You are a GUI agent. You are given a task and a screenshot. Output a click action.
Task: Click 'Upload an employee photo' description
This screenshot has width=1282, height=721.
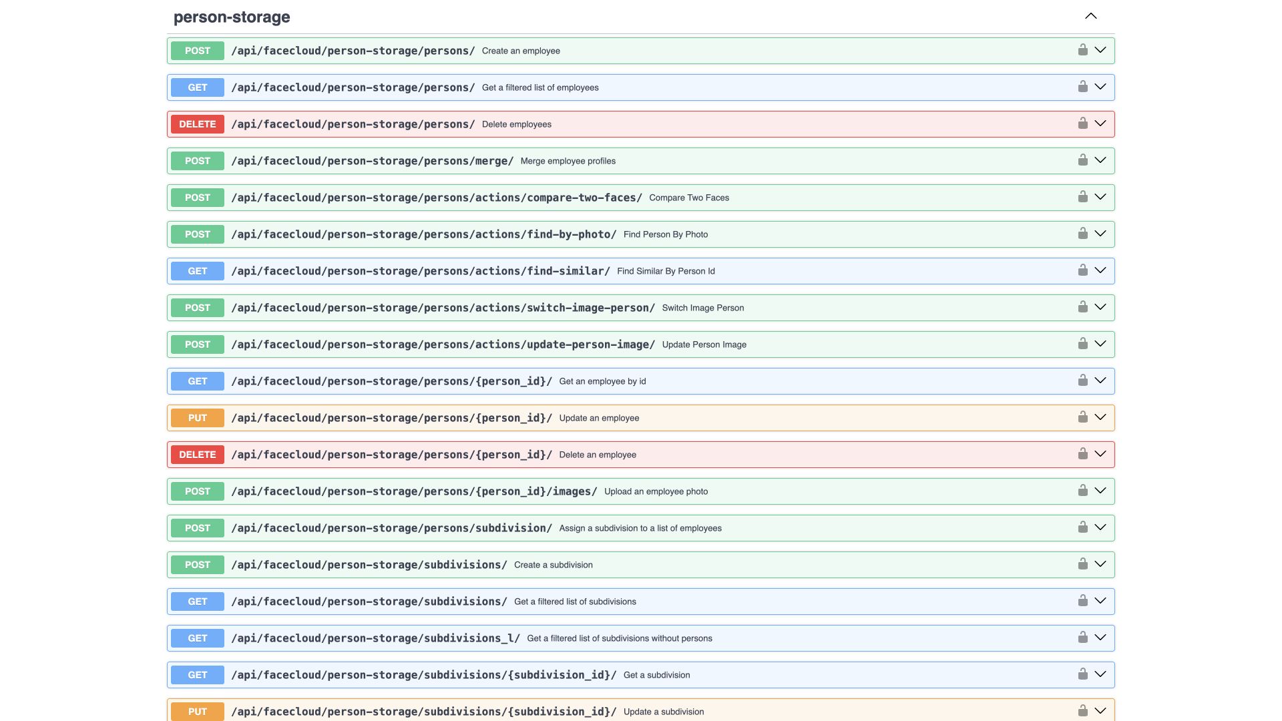click(x=656, y=491)
